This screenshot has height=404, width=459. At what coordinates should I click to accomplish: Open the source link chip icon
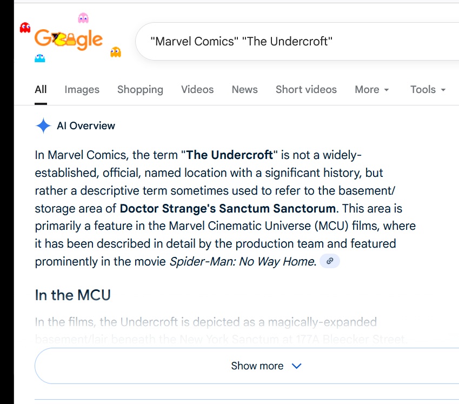tap(330, 261)
